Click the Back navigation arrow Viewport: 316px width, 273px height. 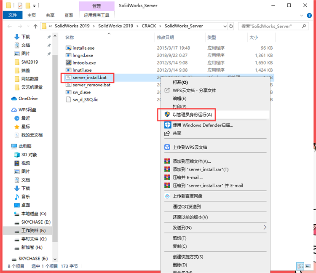(x=9, y=26)
